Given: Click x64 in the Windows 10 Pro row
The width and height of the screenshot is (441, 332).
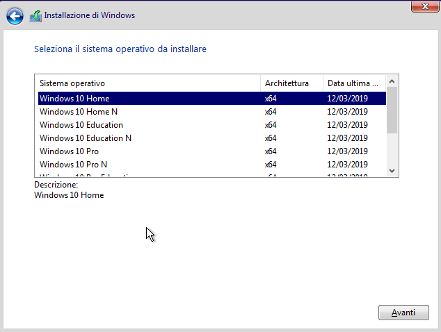Looking at the screenshot, I should pos(271,151).
